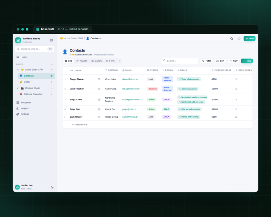271x217 pixels.
Task: Open the three-dot Contacts table menu
Action: [250, 52]
